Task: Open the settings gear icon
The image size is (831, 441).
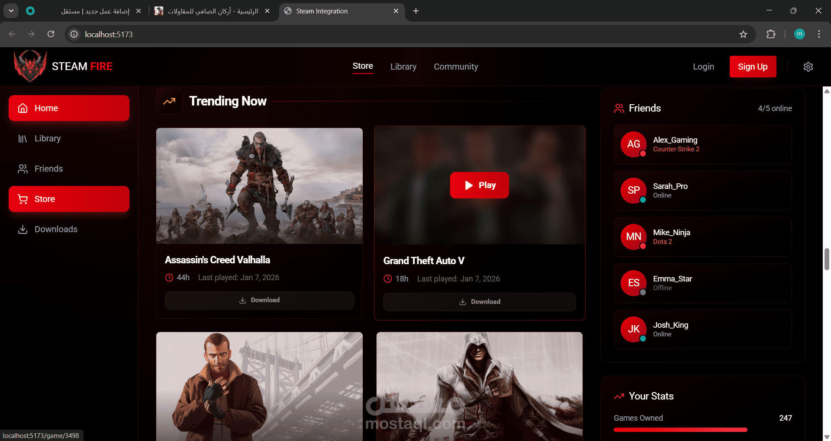Action: pyautogui.click(x=808, y=67)
